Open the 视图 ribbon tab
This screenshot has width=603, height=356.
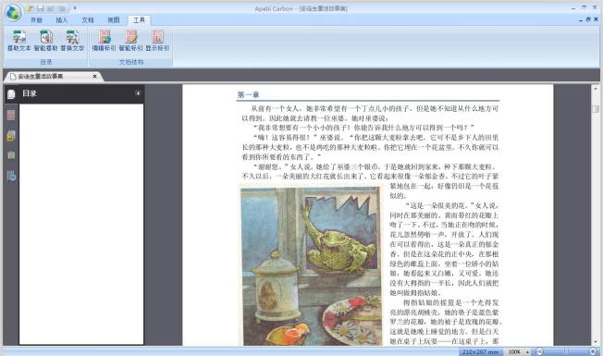tap(114, 20)
